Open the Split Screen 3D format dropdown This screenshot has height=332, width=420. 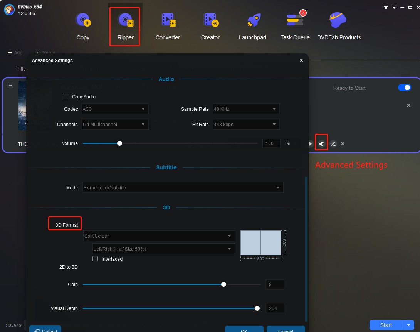[159, 236]
